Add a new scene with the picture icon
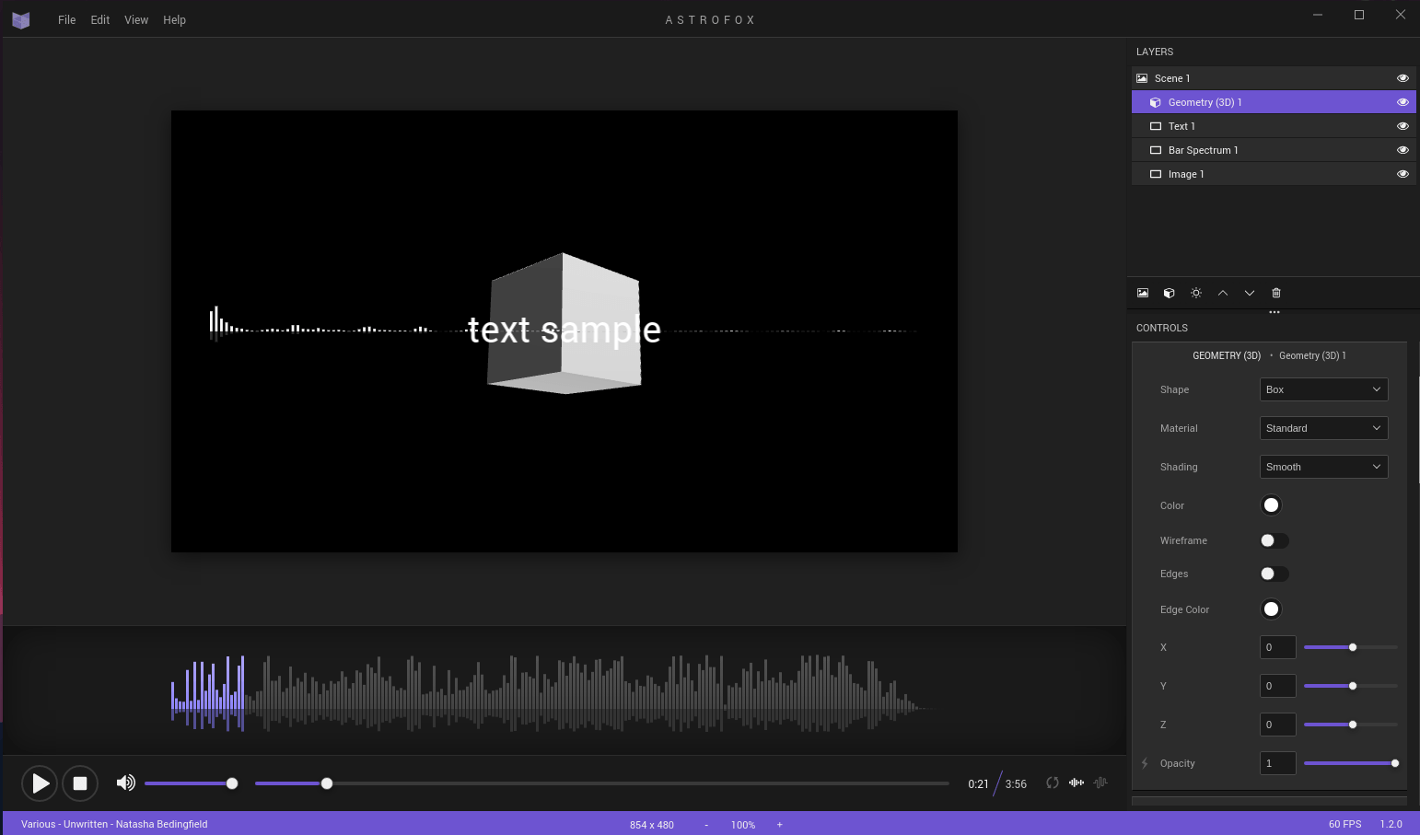This screenshot has width=1420, height=835. [x=1143, y=293]
